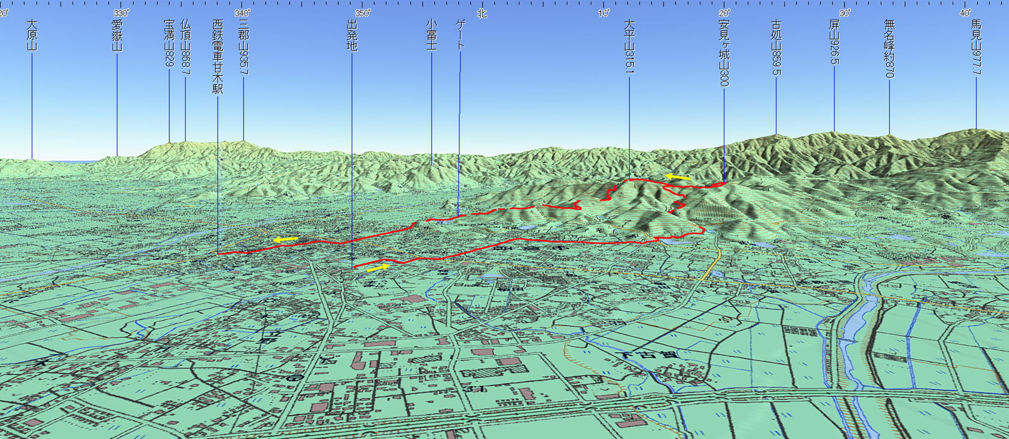Click the 西鉄電車甘木駅 station label
Screen dimensions: 1009x439
217,56
